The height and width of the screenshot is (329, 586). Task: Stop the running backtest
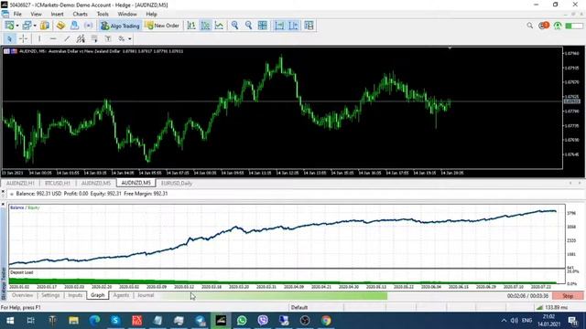568,296
